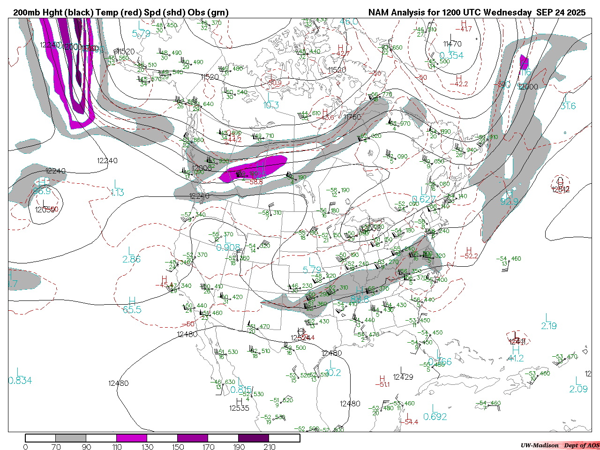Select the purple 150-170 legend color block
This screenshot has width=600, height=450.
[x=193, y=438]
